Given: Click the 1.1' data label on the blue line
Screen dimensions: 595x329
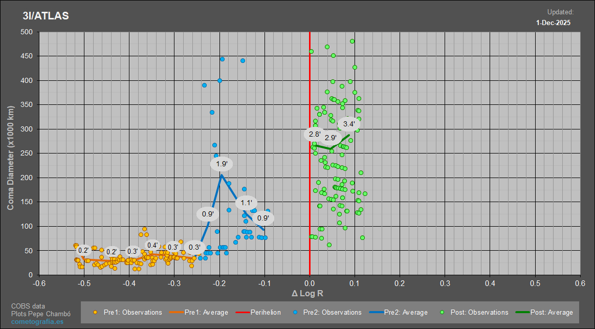Looking at the screenshot, I should [x=247, y=203].
